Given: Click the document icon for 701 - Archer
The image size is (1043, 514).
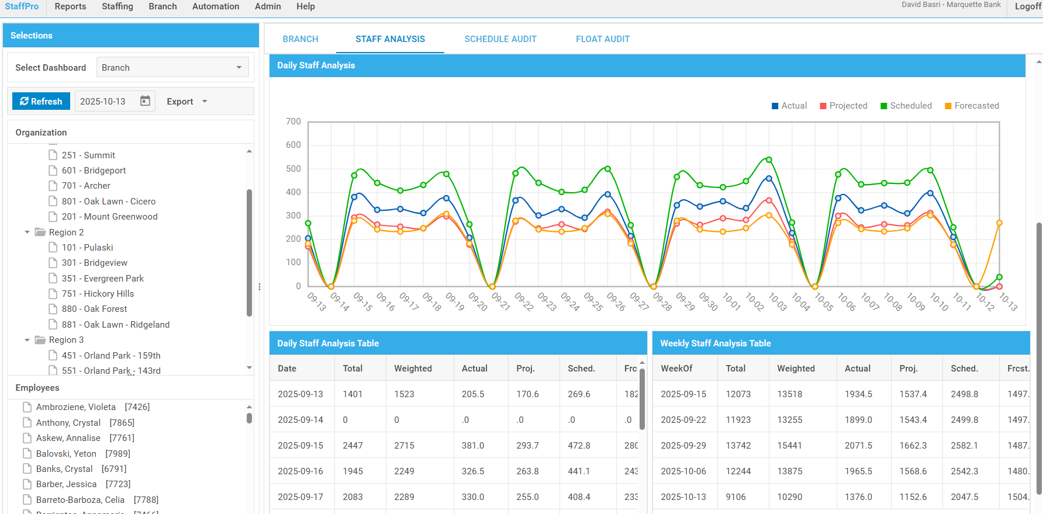Looking at the screenshot, I should [x=53, y=186].
